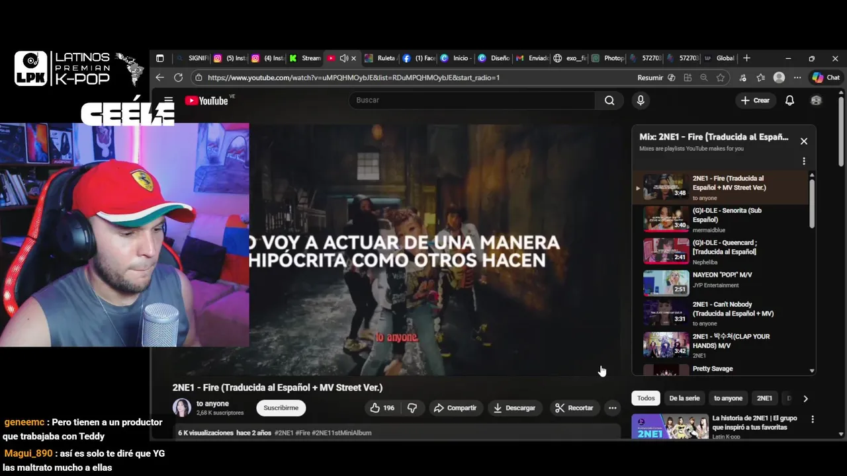Open La historia de 2NE1 video thumbnail
The width and height of the screenshot is (847, 476).
point(669,426)
